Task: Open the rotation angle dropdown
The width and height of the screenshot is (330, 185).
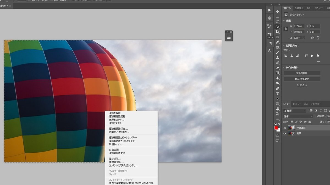Action: pos(304,38)
